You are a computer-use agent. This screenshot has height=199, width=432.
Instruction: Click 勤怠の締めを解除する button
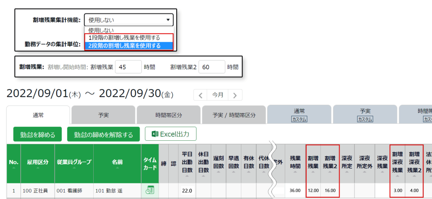coord(103,135)
